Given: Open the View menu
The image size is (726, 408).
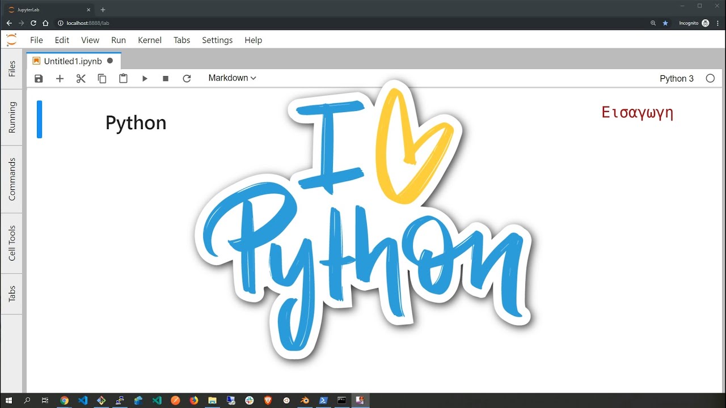Looking at the screenshot, I should coord(90,40).
